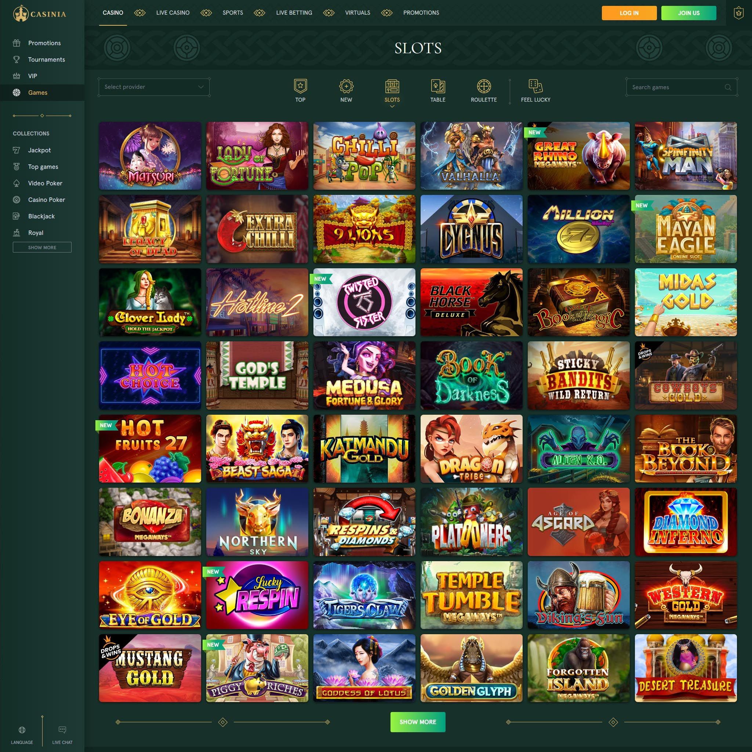Select the Tournaments sidebar entry
The height and width of the screenshot is (752, 752).
[x=46, y=59]
